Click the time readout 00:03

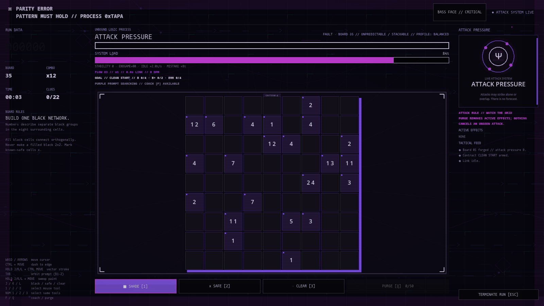14,97
